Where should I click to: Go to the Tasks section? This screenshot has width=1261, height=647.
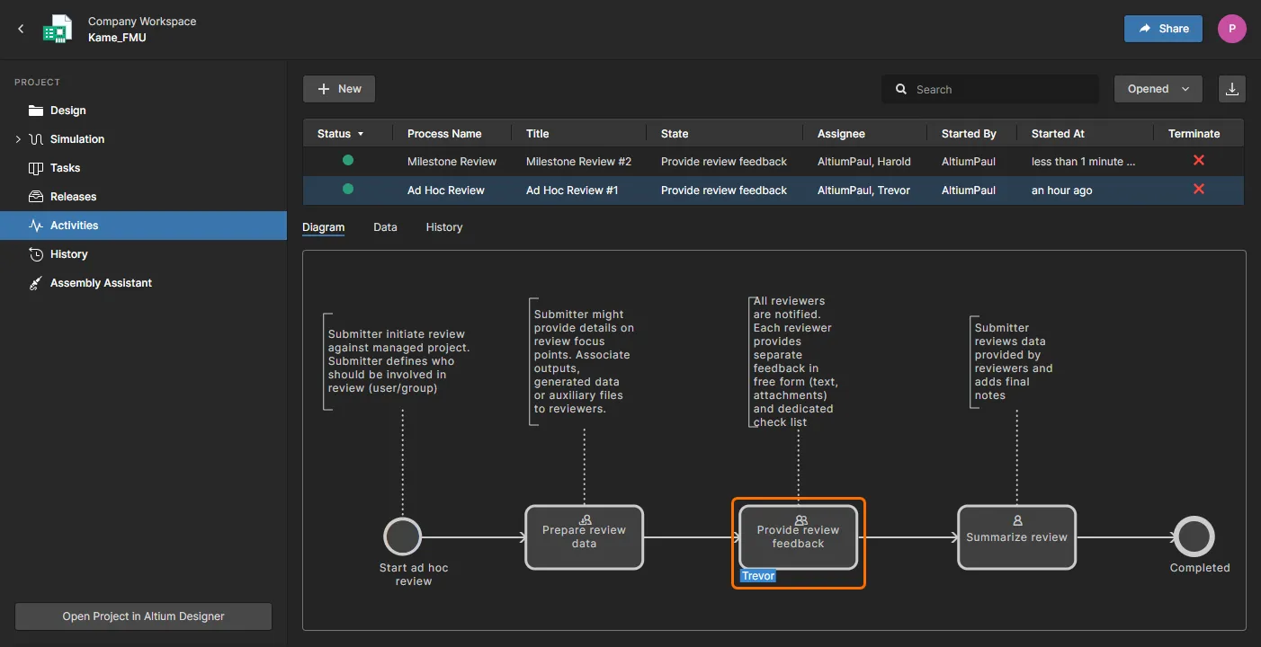65,168
